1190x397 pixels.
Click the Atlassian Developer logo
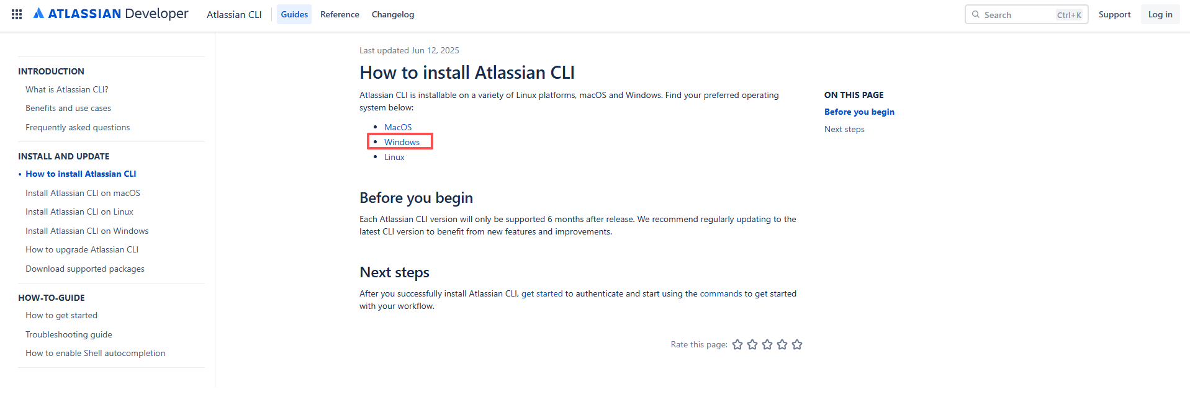[111, 14]
